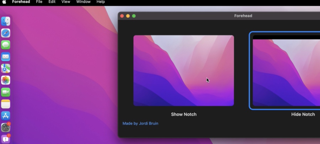Choose the Show Notch label
320x144 pixels.
click(184, 114)
